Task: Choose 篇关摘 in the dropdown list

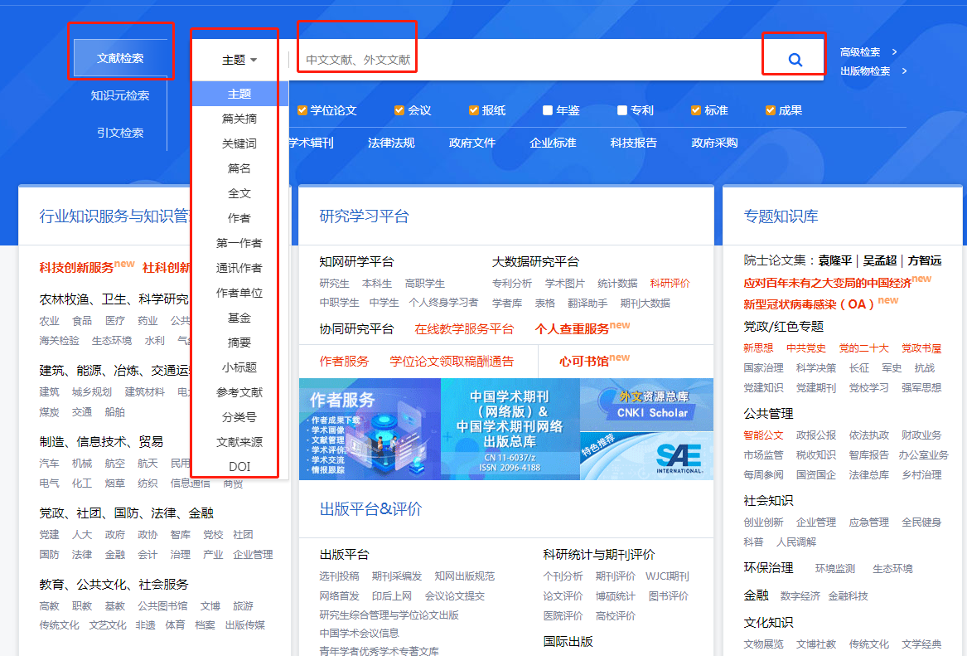Action: (x=239, y=119)
